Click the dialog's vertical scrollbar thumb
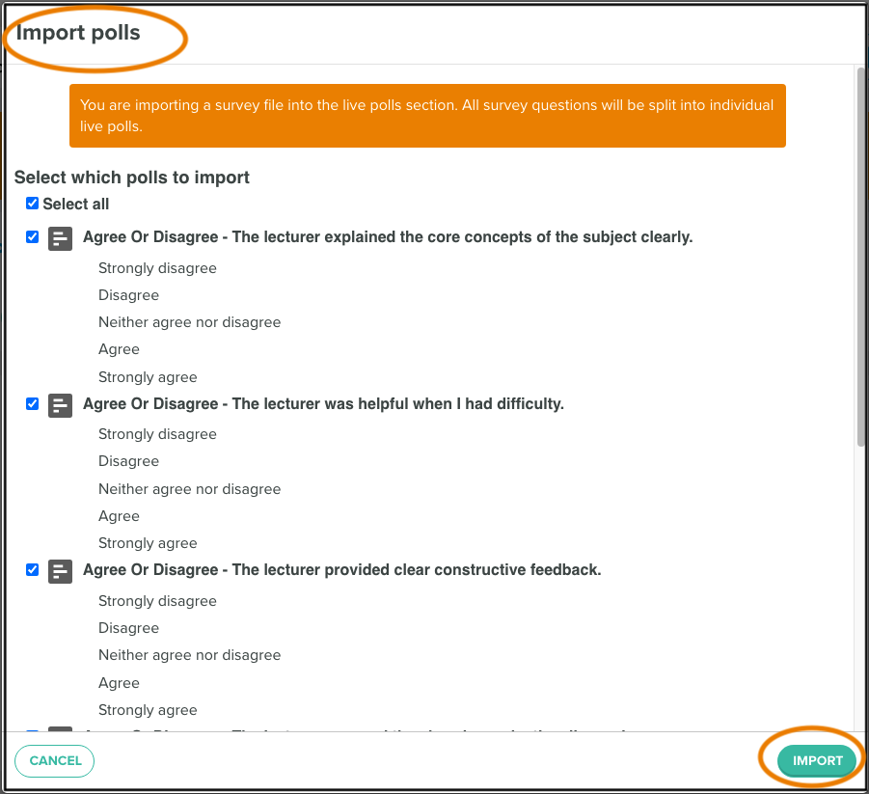 point(860,257)
